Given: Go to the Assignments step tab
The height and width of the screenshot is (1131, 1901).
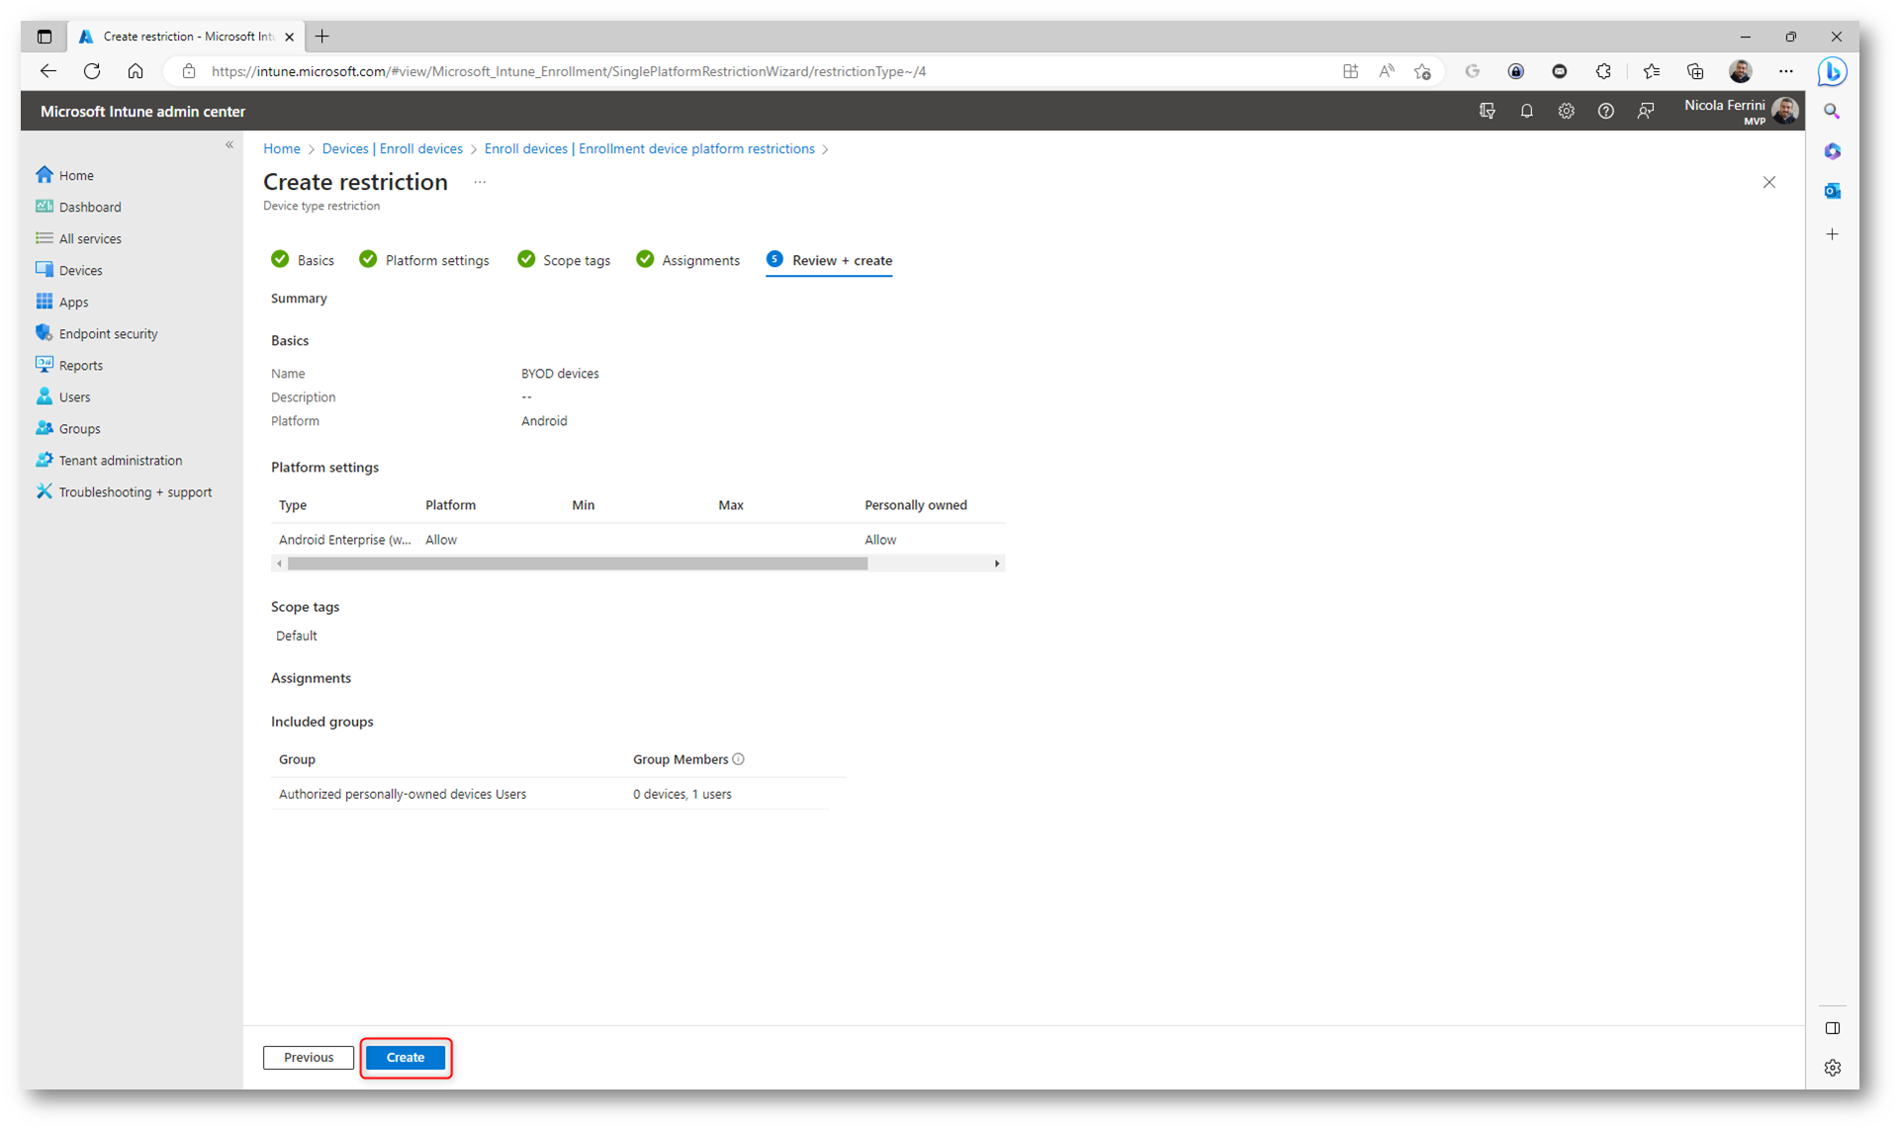Looking at the screenshot, I should coord(699,260).
